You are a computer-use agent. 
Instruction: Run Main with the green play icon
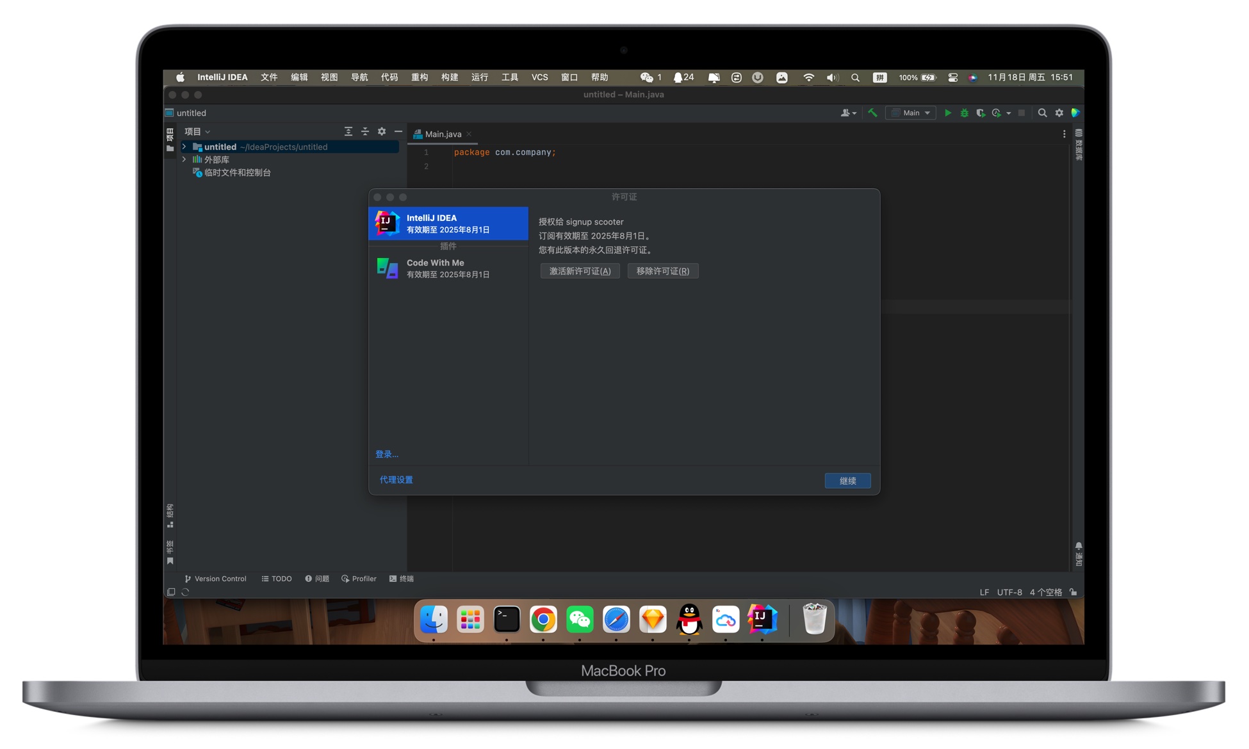(x=948, y=113)
